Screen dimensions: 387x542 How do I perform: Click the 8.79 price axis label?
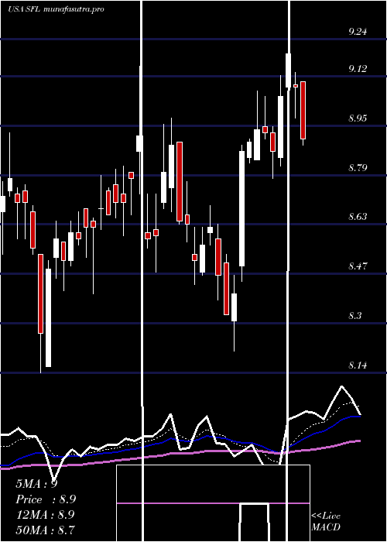pyautogui.click(x=358, y=168)
